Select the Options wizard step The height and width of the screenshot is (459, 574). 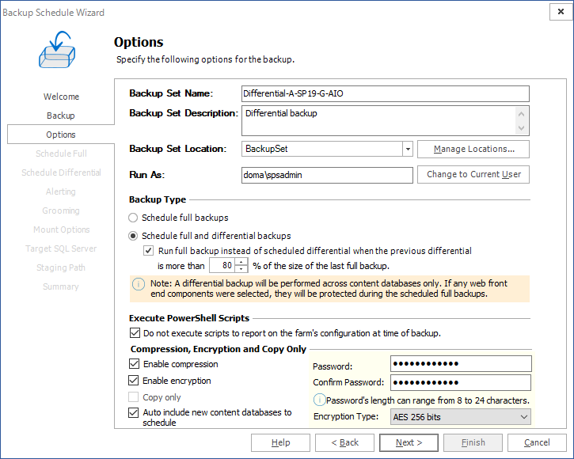coord(61,135)
